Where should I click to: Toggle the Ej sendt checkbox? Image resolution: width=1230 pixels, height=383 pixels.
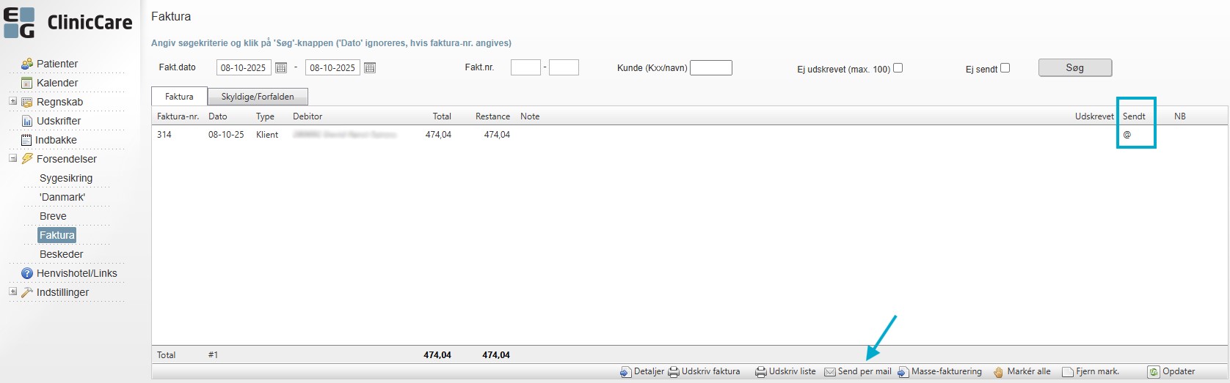point(1005,68)
